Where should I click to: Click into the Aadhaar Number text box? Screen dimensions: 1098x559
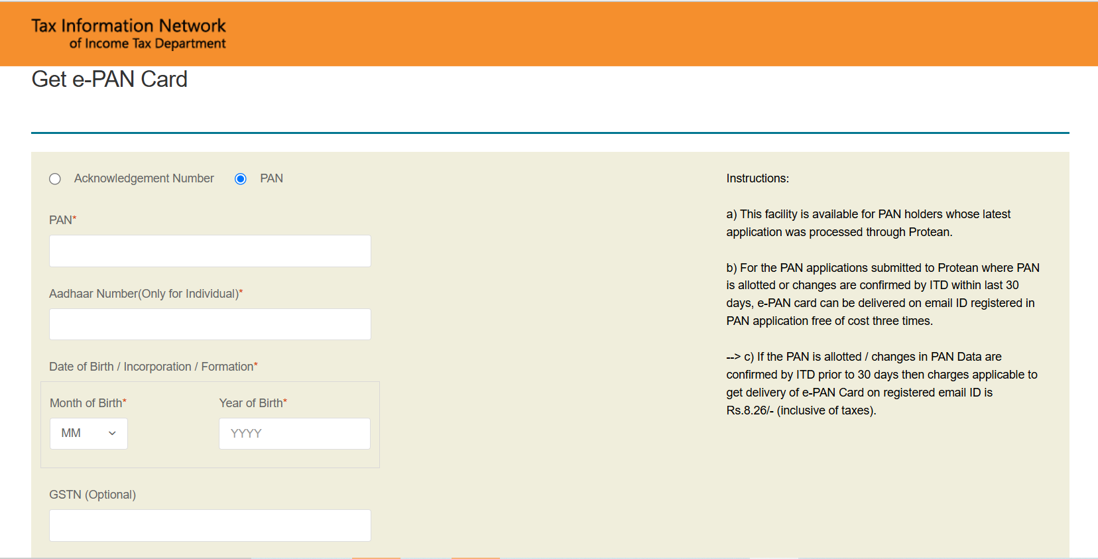coord(210,324)
